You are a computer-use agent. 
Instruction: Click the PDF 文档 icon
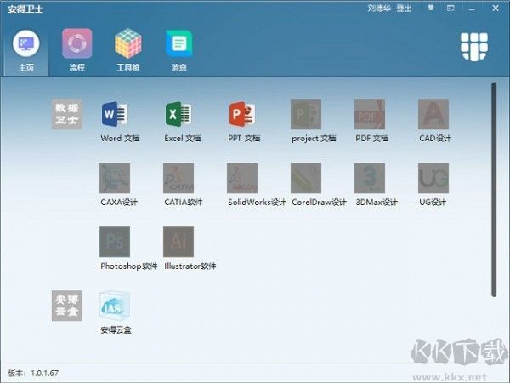[370, 114]
